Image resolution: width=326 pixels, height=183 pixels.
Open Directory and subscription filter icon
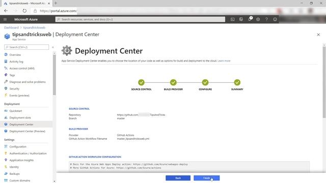coord(241,19)
